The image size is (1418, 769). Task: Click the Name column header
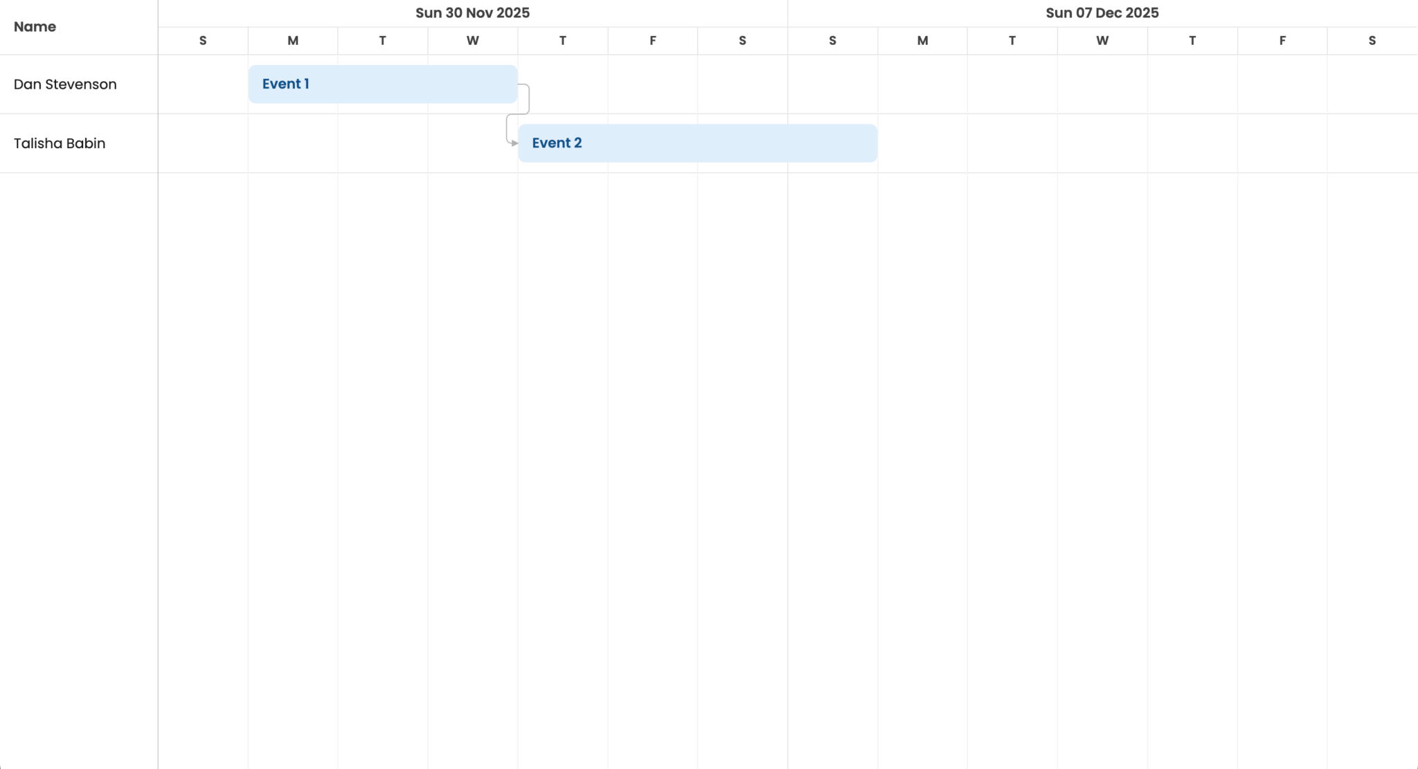(35, 27)
